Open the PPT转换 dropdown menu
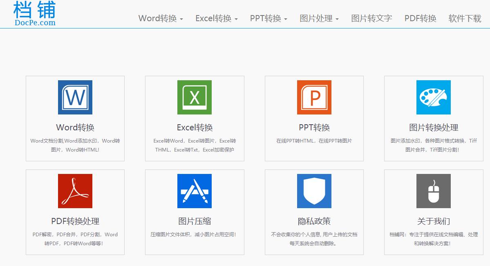 pos(268,18)
